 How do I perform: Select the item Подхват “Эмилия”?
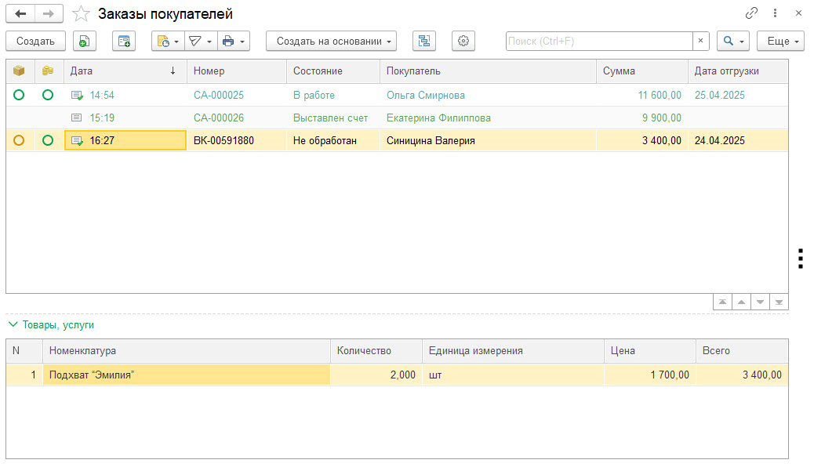pos(92,375)
